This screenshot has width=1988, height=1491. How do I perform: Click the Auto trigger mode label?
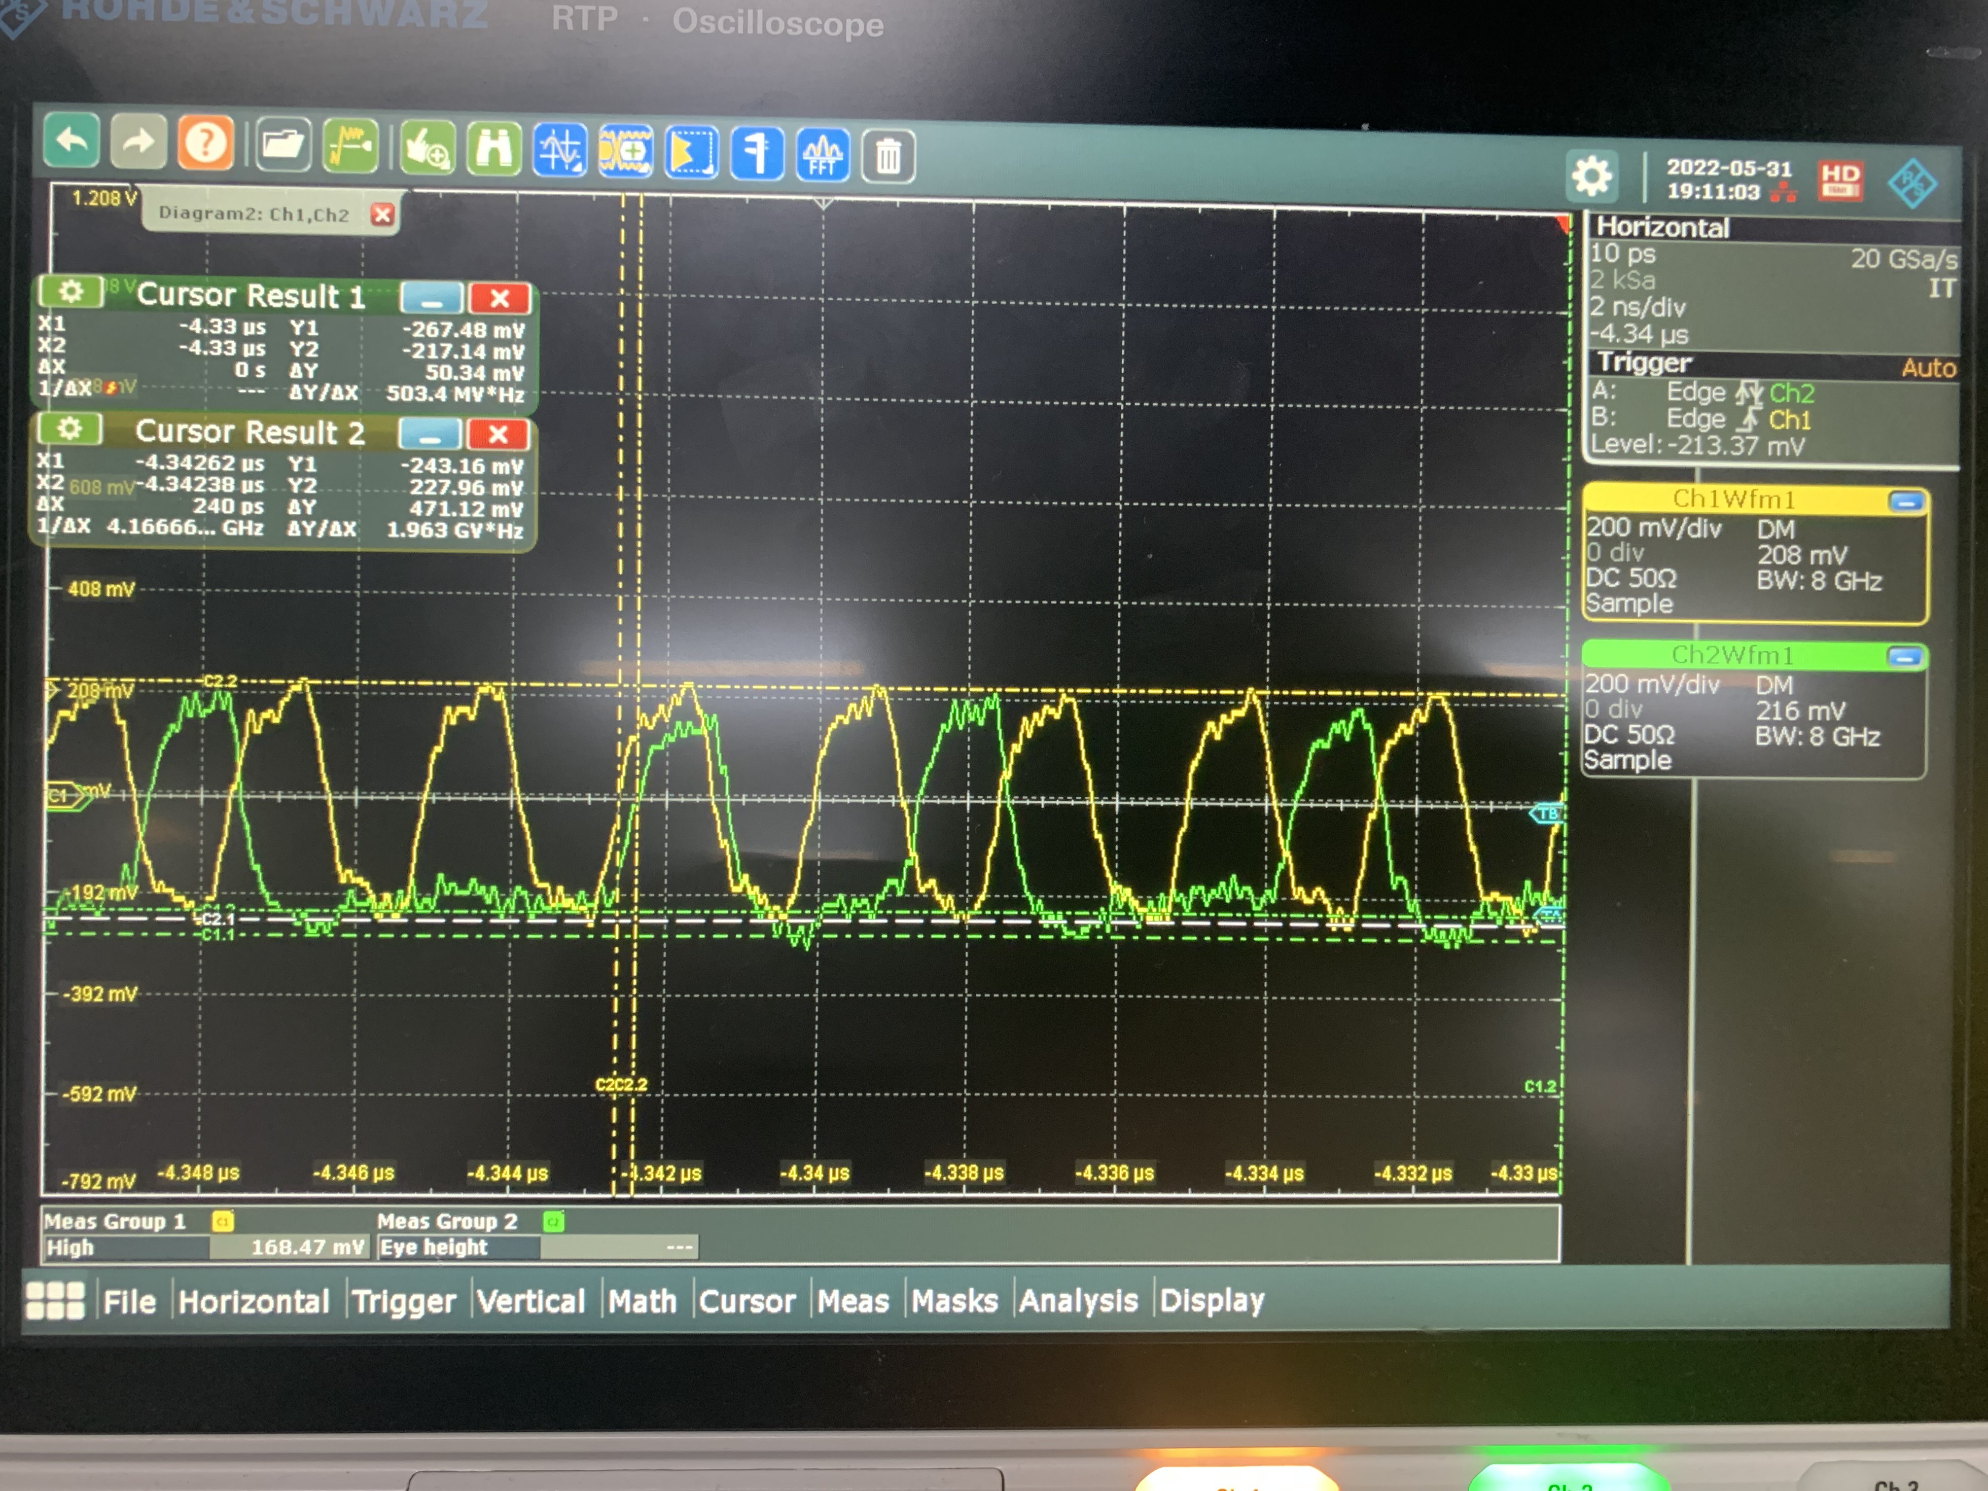[x=1929, y=368]
